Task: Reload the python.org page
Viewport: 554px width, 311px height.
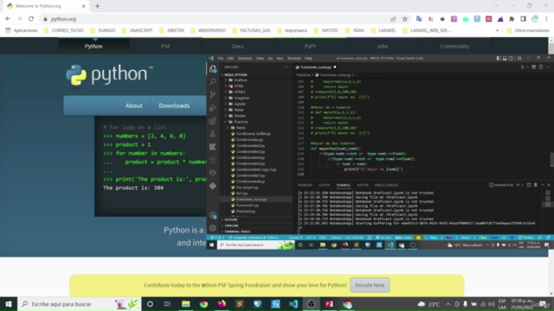Action: pyautogui.click(x=31, y=19)
